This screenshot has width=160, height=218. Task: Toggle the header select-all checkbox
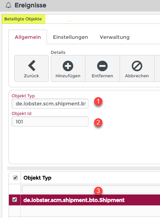15,178
